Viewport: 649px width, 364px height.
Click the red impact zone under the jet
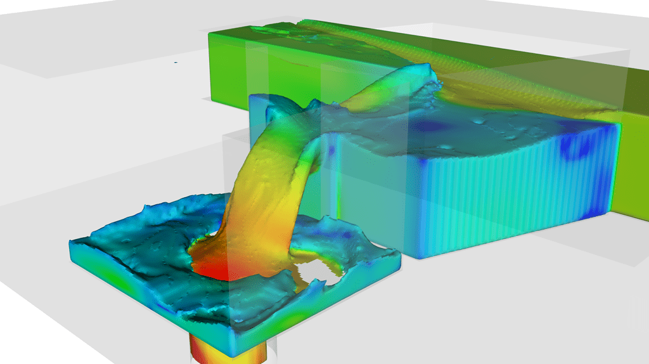pos(212,267)
